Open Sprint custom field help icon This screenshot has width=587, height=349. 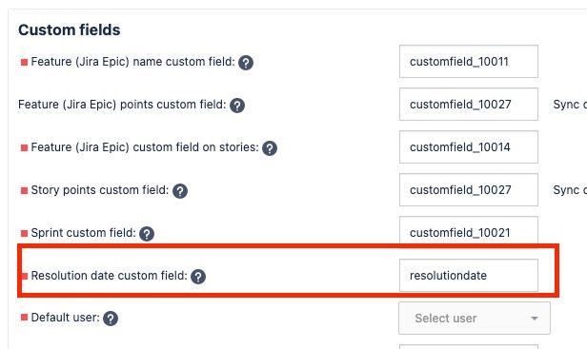tap(147, 234)
